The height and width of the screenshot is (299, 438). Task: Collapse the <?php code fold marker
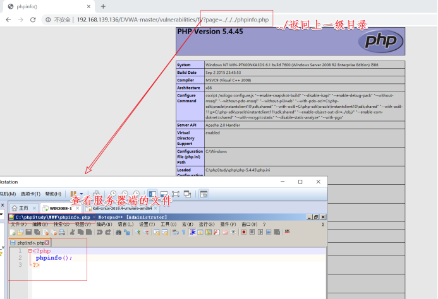(x=30, y=251)
